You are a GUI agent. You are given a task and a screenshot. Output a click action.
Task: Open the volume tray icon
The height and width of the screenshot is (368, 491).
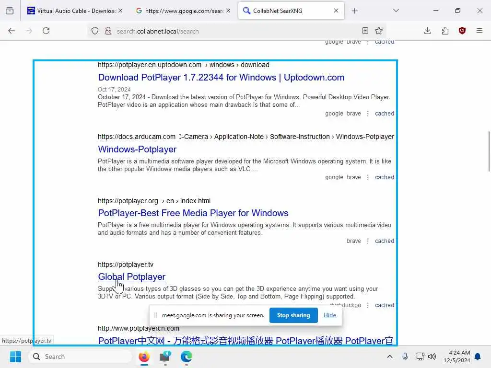[x=432, y=356]
